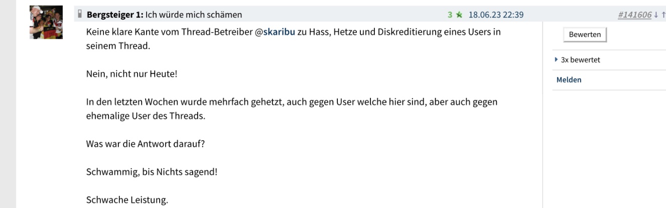
Task: Click the line Nein, nicht nur Heute!
Action: 131,74
